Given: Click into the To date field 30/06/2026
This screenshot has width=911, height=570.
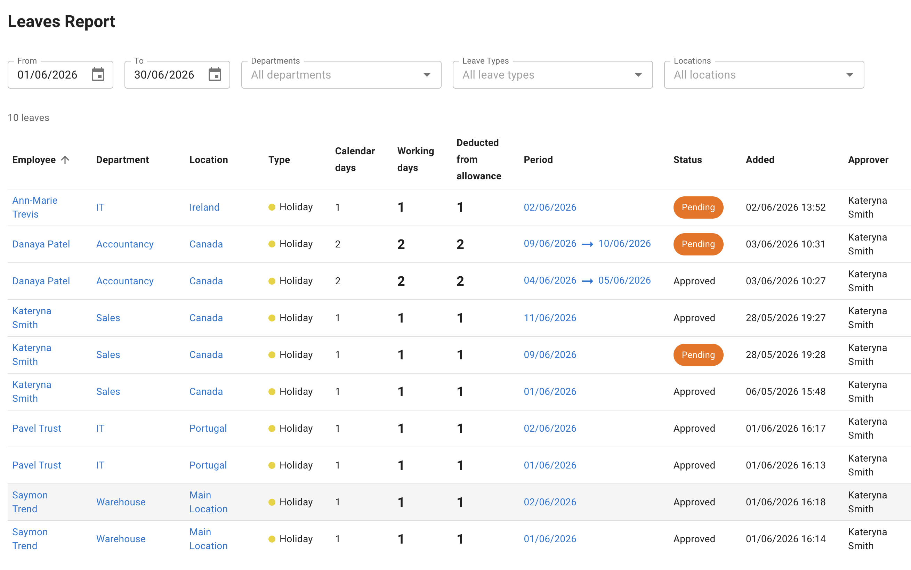Looking at the screenshot, I should click(x=164, y=75).
